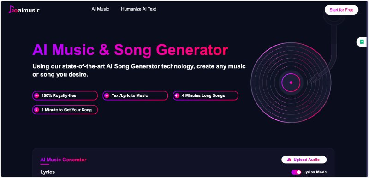Click the cloud upload icon in Upload Audio
This screenshot has width=369, height=178.
289,160
